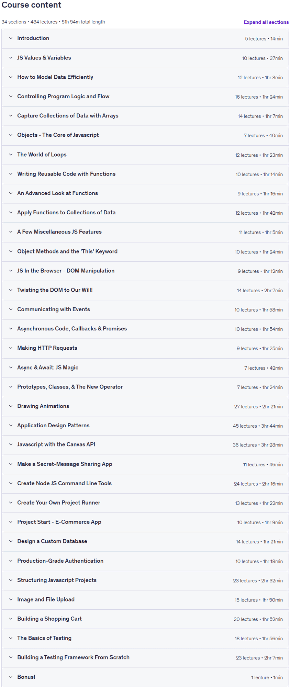Viewport: 290px width, 688px height.
Task: Click Expand all sections link
Action: tap(266, 22)
